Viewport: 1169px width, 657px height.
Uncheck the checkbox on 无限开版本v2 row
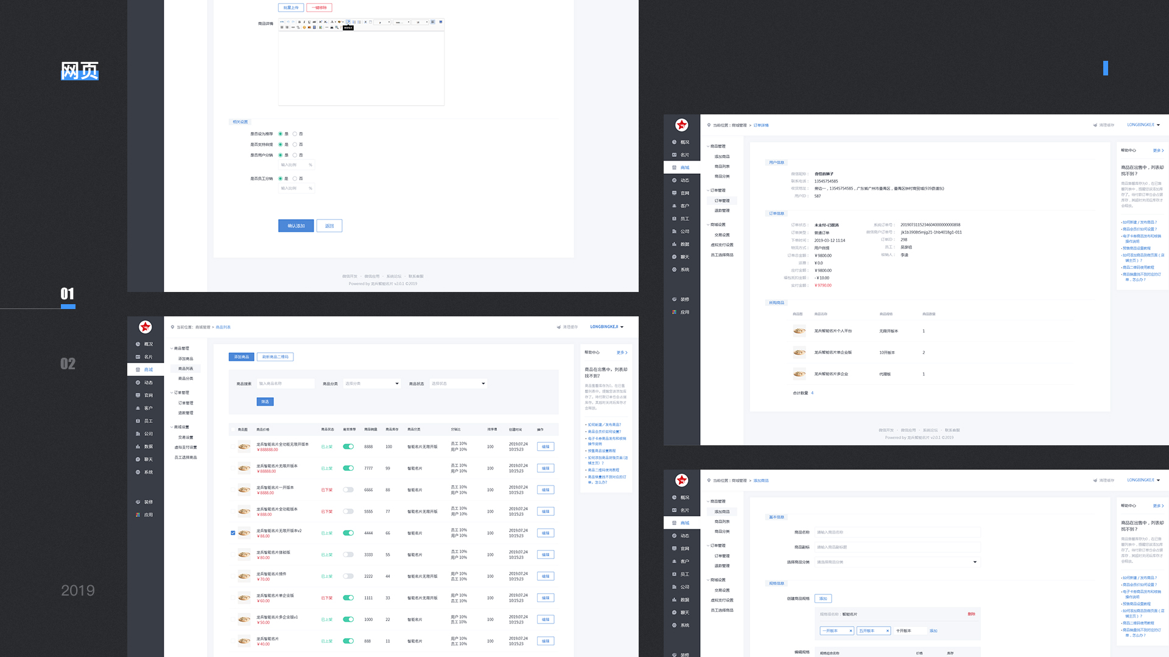[x=233, y=533]
